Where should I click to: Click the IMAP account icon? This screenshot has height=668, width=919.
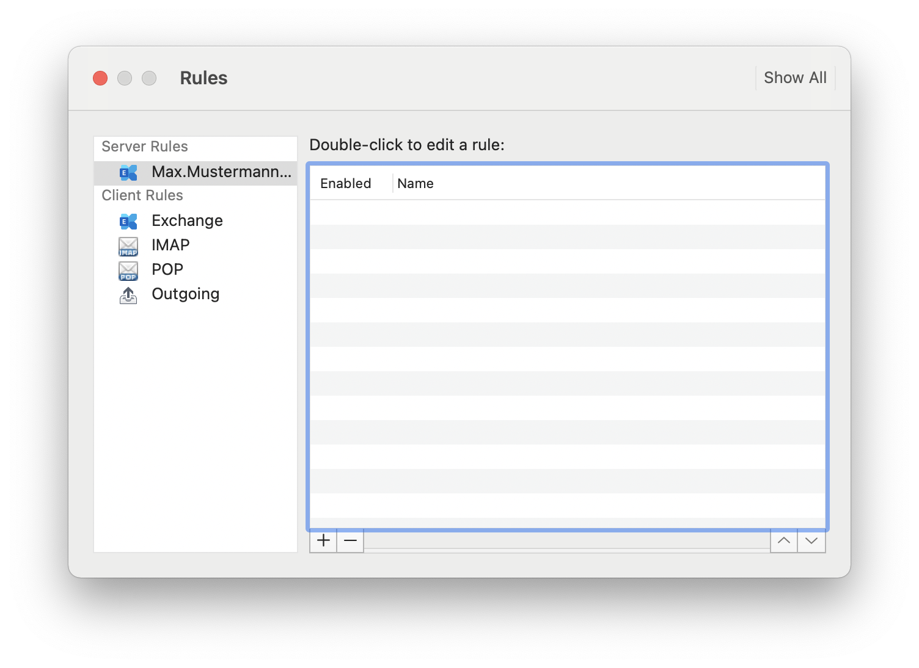click(128, 245)
